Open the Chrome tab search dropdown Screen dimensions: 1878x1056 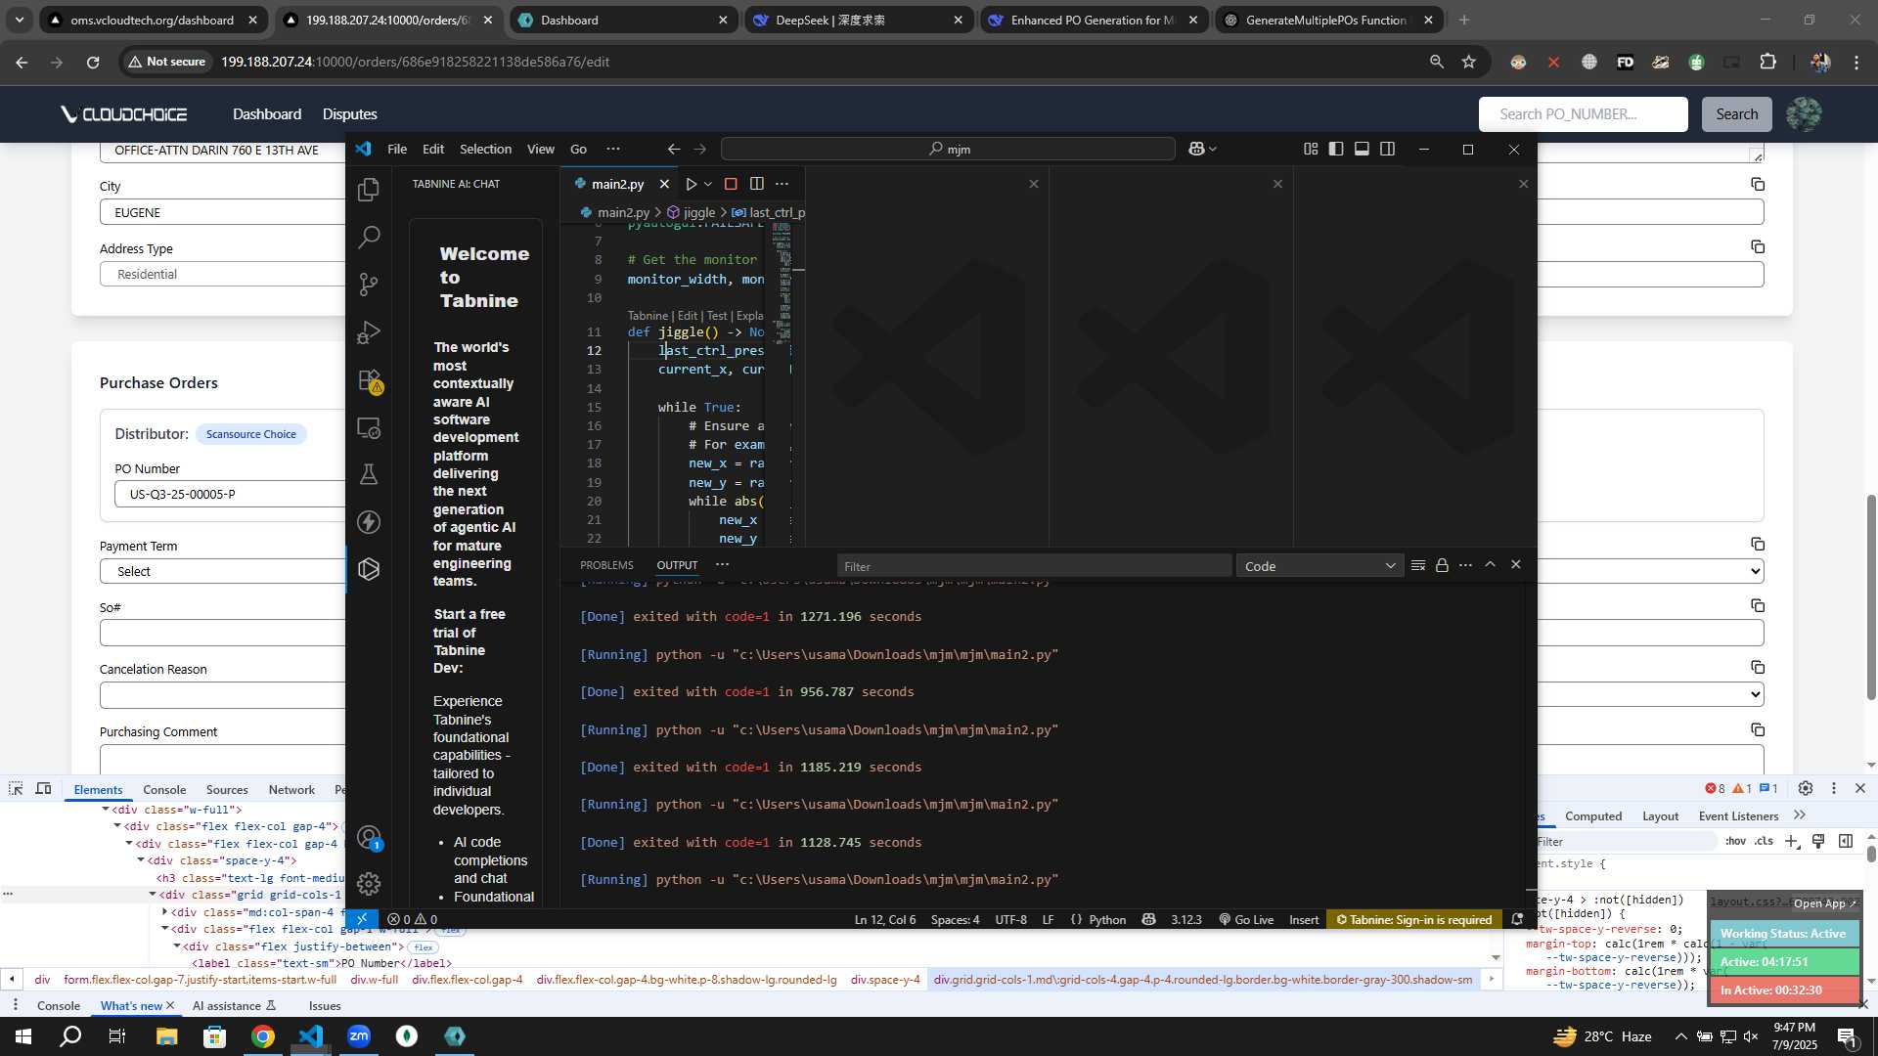(x=19, y=20)
